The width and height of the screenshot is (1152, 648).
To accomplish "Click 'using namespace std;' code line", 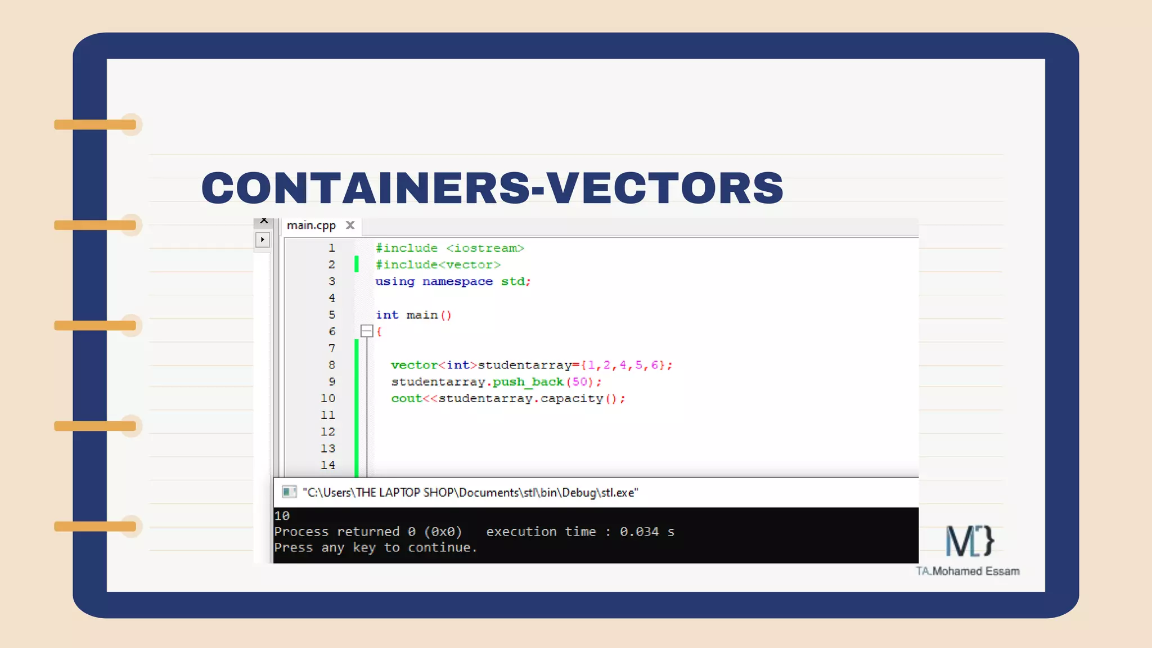I will point(453,281).
